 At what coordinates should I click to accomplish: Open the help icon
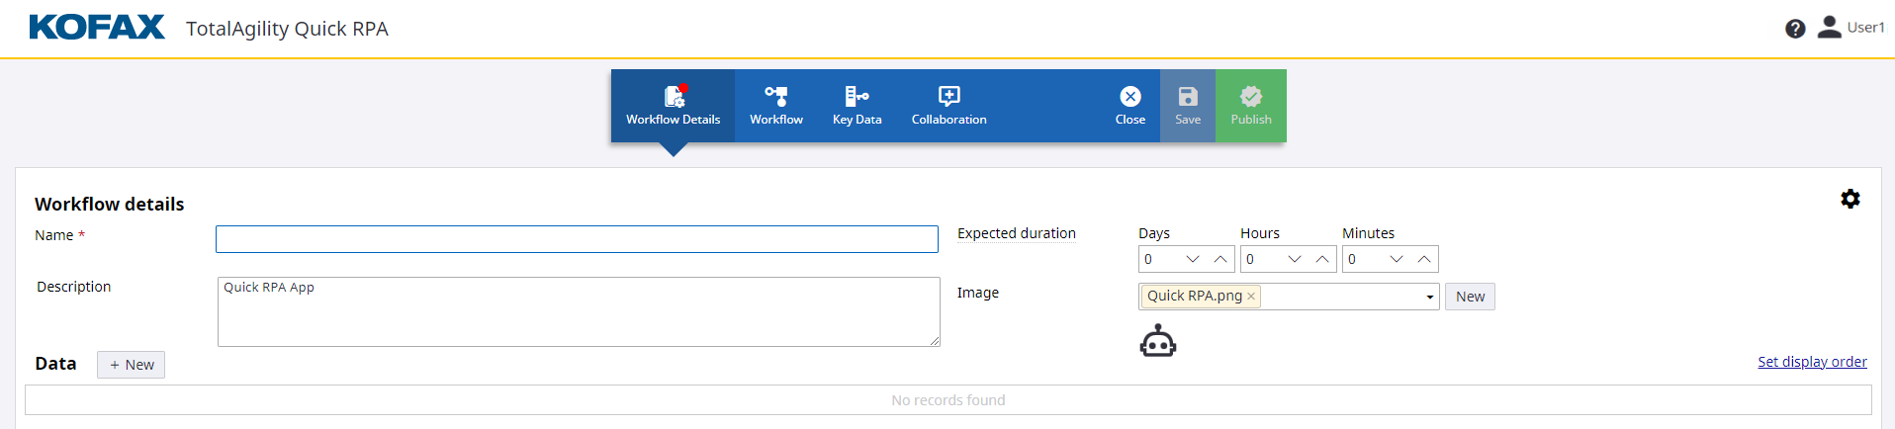(1794, 29)
